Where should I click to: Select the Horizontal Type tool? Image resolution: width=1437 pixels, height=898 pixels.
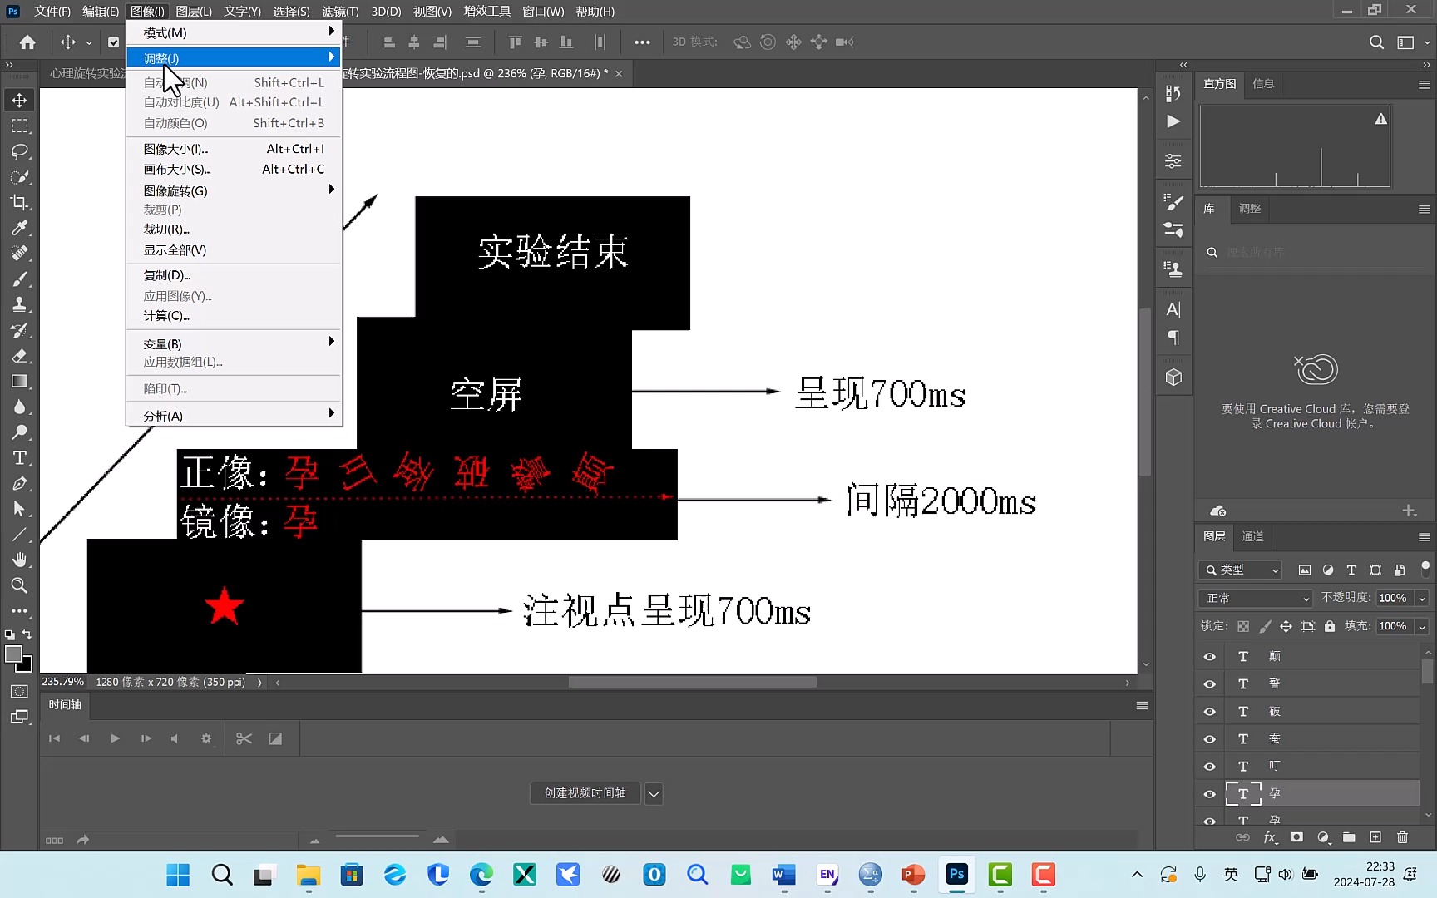pos(20,458)
